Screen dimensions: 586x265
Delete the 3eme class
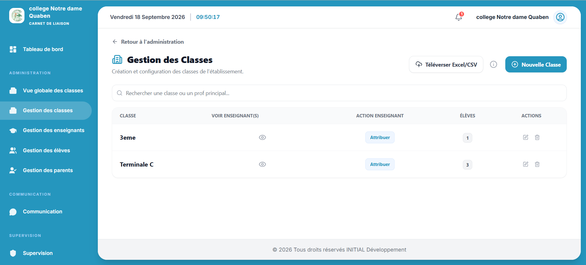pos(537,137)
